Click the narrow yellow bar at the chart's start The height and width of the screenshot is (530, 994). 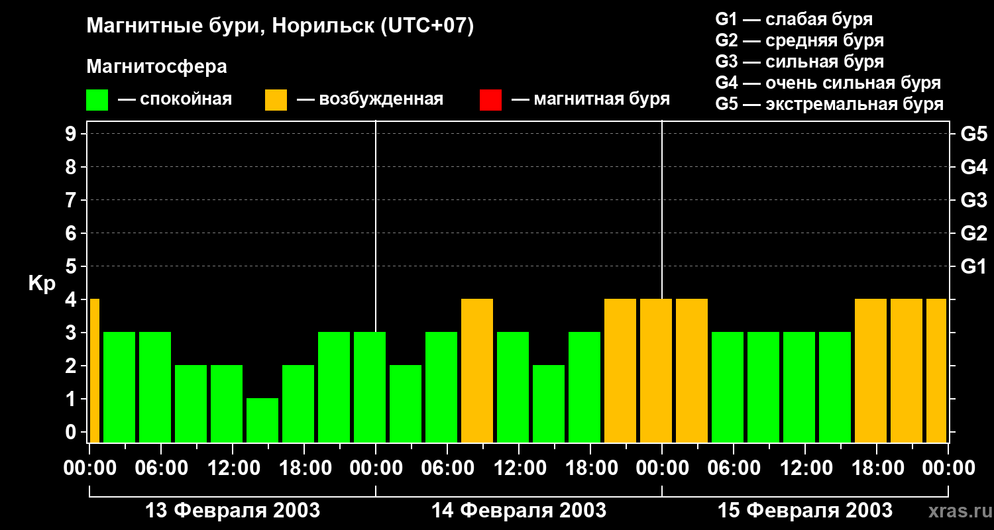tap(95, 370)
